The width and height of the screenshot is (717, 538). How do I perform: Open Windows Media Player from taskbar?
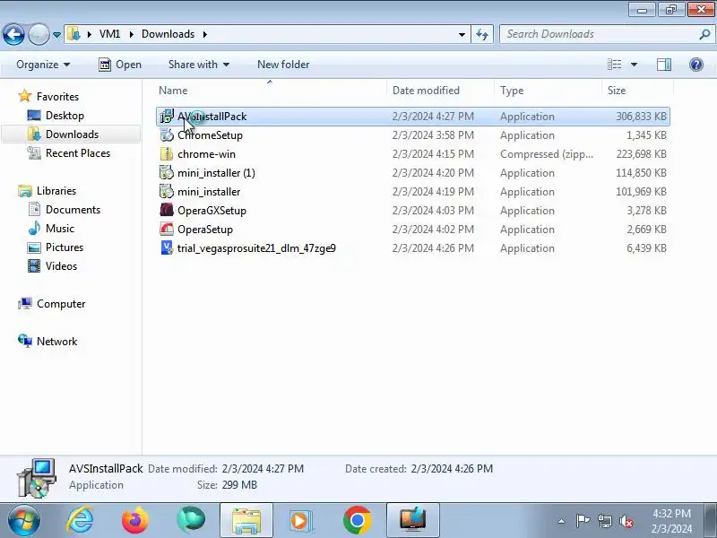(x=301, y=520)
